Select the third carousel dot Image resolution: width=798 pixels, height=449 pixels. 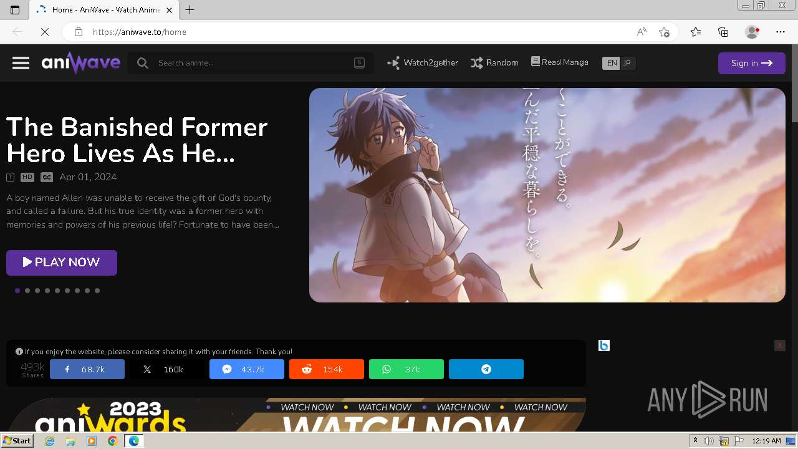[37, 291]
